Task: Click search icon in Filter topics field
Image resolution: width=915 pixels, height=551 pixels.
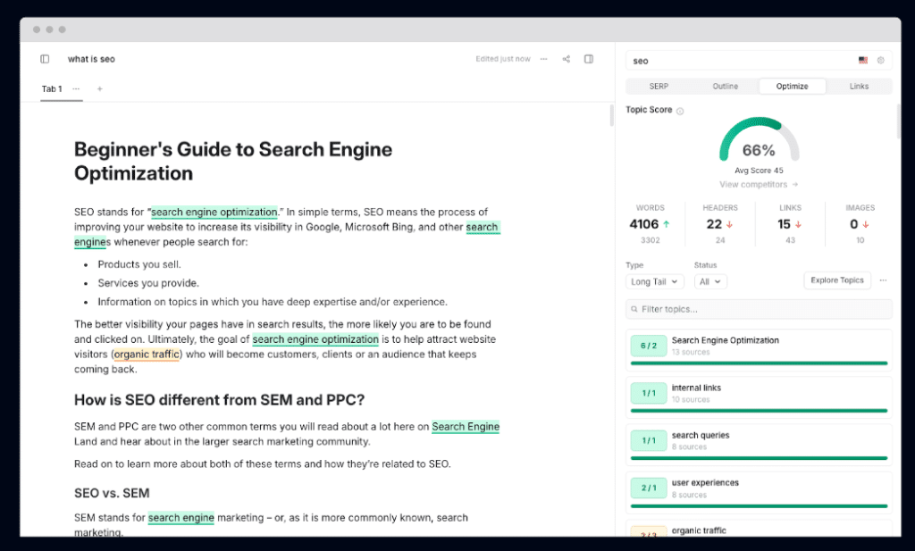Action: [634, 309]
